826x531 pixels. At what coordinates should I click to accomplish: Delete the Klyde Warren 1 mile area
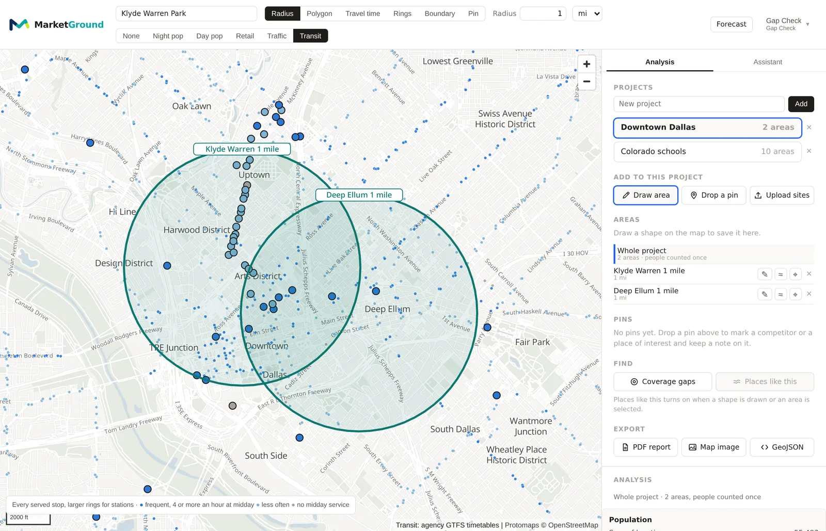click(x=809, y=274)
